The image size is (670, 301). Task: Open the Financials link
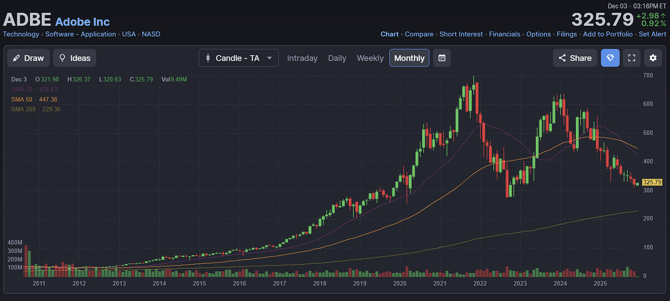(505, 34)
